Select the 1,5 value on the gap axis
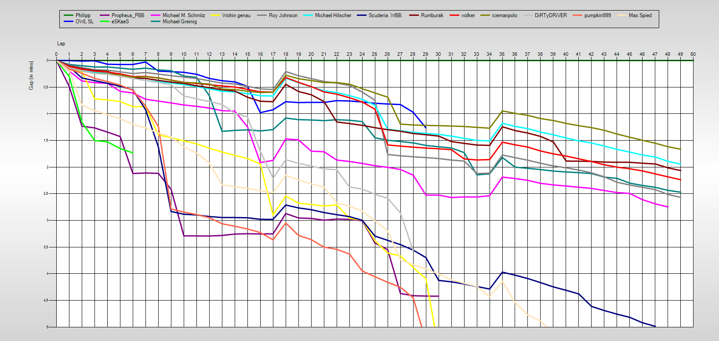 pos(46,141)
